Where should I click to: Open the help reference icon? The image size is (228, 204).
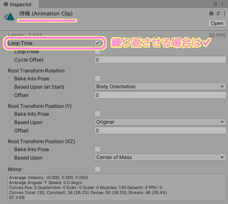click(x=211, y=13)
